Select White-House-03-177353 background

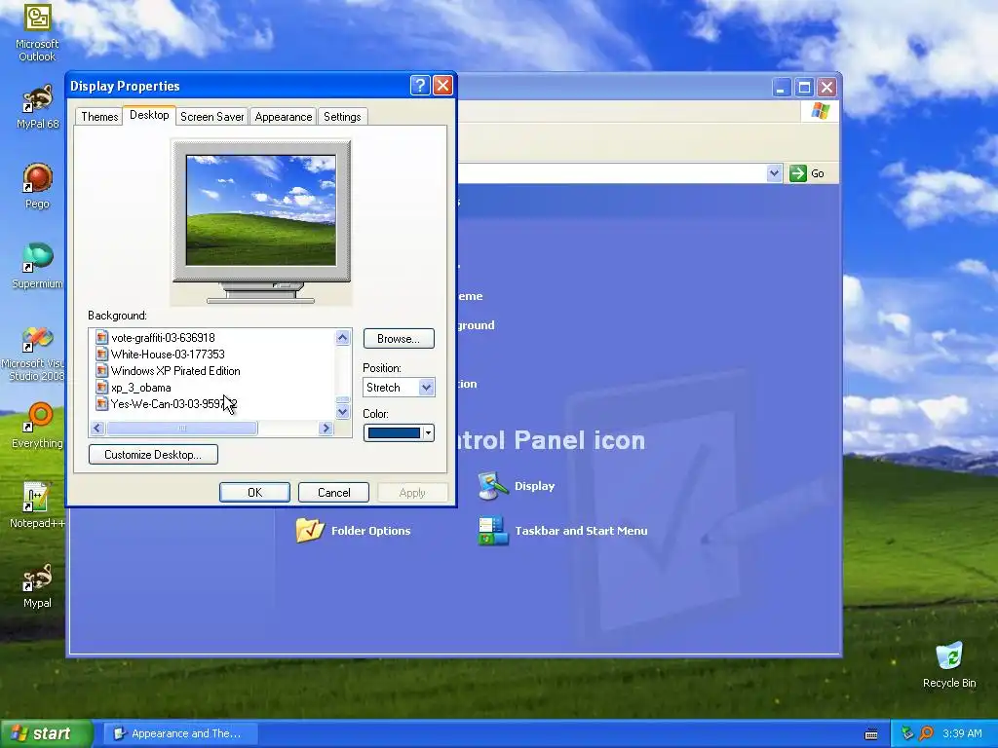[168, 355]
